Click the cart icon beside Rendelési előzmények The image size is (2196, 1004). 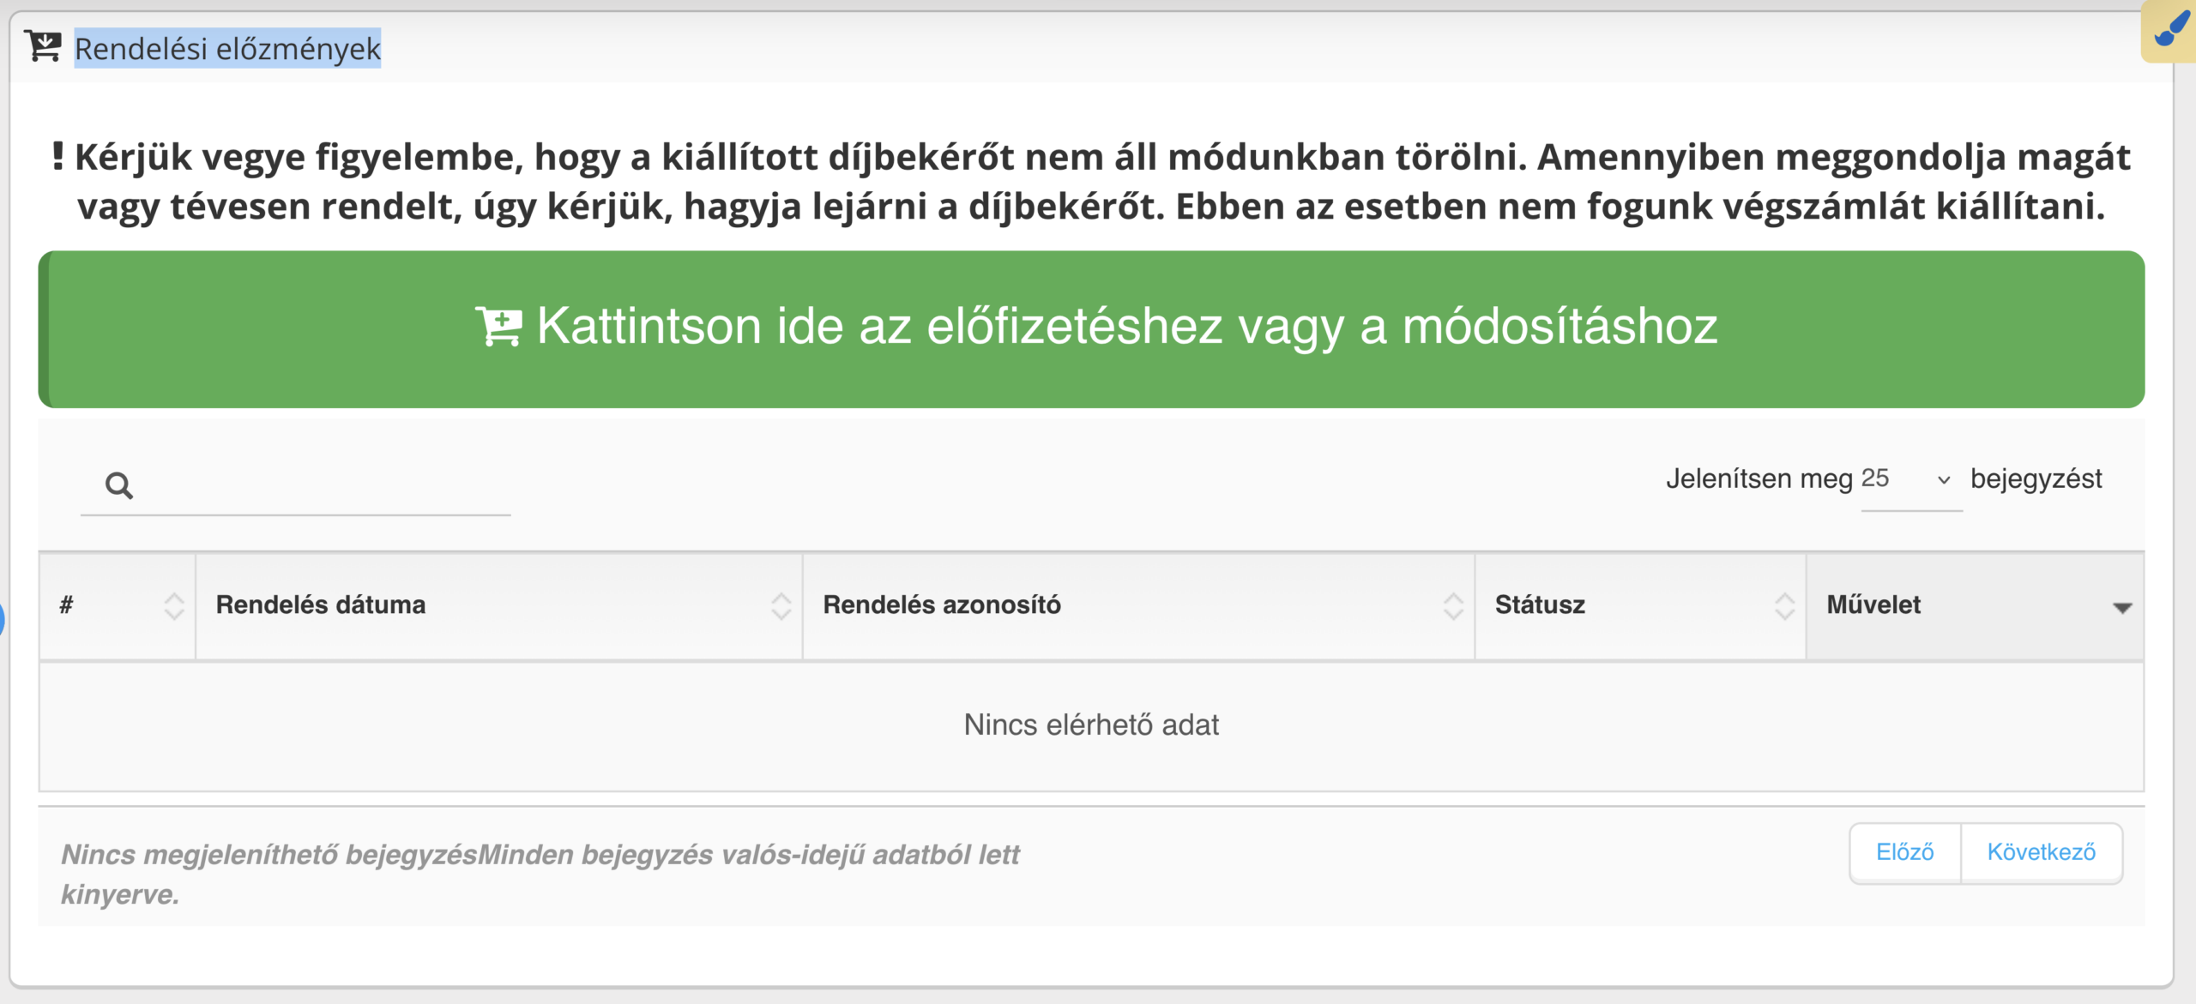(42, 45)
